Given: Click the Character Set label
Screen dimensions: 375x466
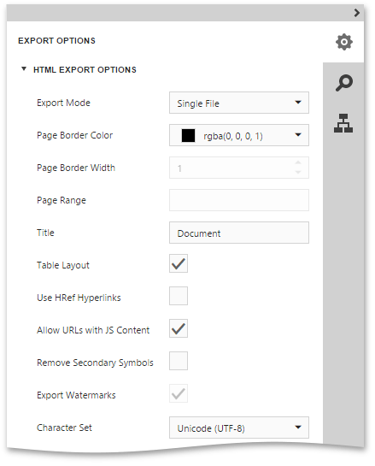Looking at the screenshot, I should click(64, 428).
